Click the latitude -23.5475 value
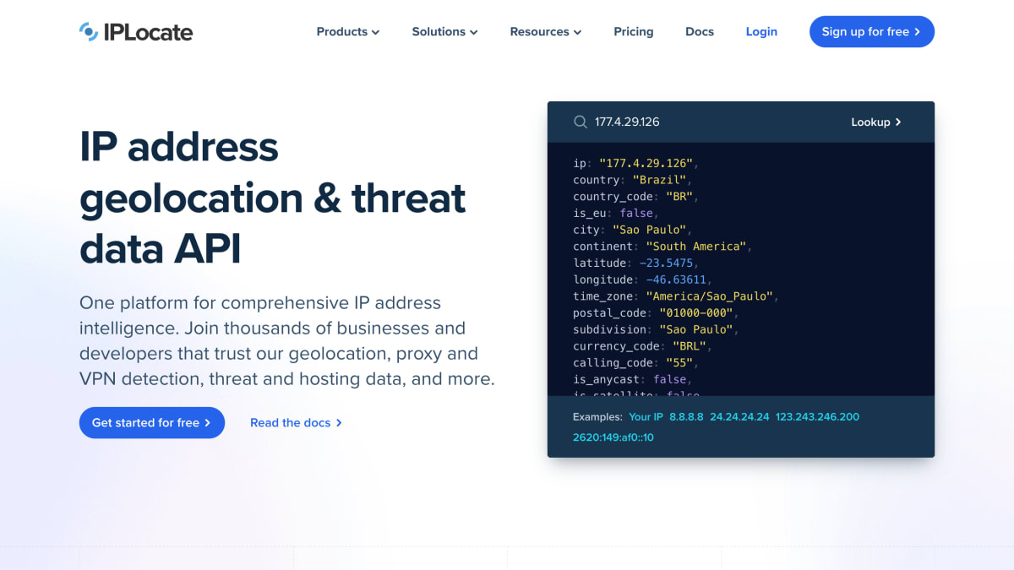Screen dimensions: 1014x570 (x=667, y=263)
